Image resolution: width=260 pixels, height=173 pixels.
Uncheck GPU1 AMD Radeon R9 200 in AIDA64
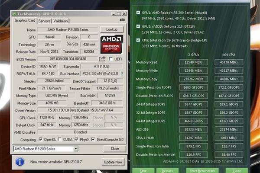[138, 13]
